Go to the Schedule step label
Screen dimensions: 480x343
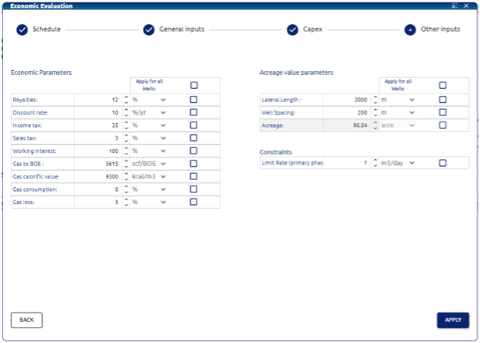(46, 30)
